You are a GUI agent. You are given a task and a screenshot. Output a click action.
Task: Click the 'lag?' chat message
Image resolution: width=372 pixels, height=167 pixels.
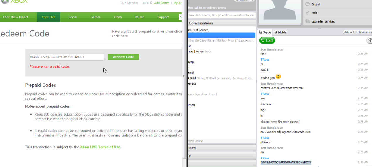[x=263, y=110]
